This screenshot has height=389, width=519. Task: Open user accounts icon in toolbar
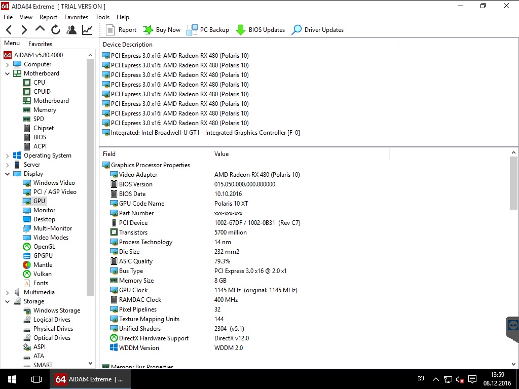point(71,30)
